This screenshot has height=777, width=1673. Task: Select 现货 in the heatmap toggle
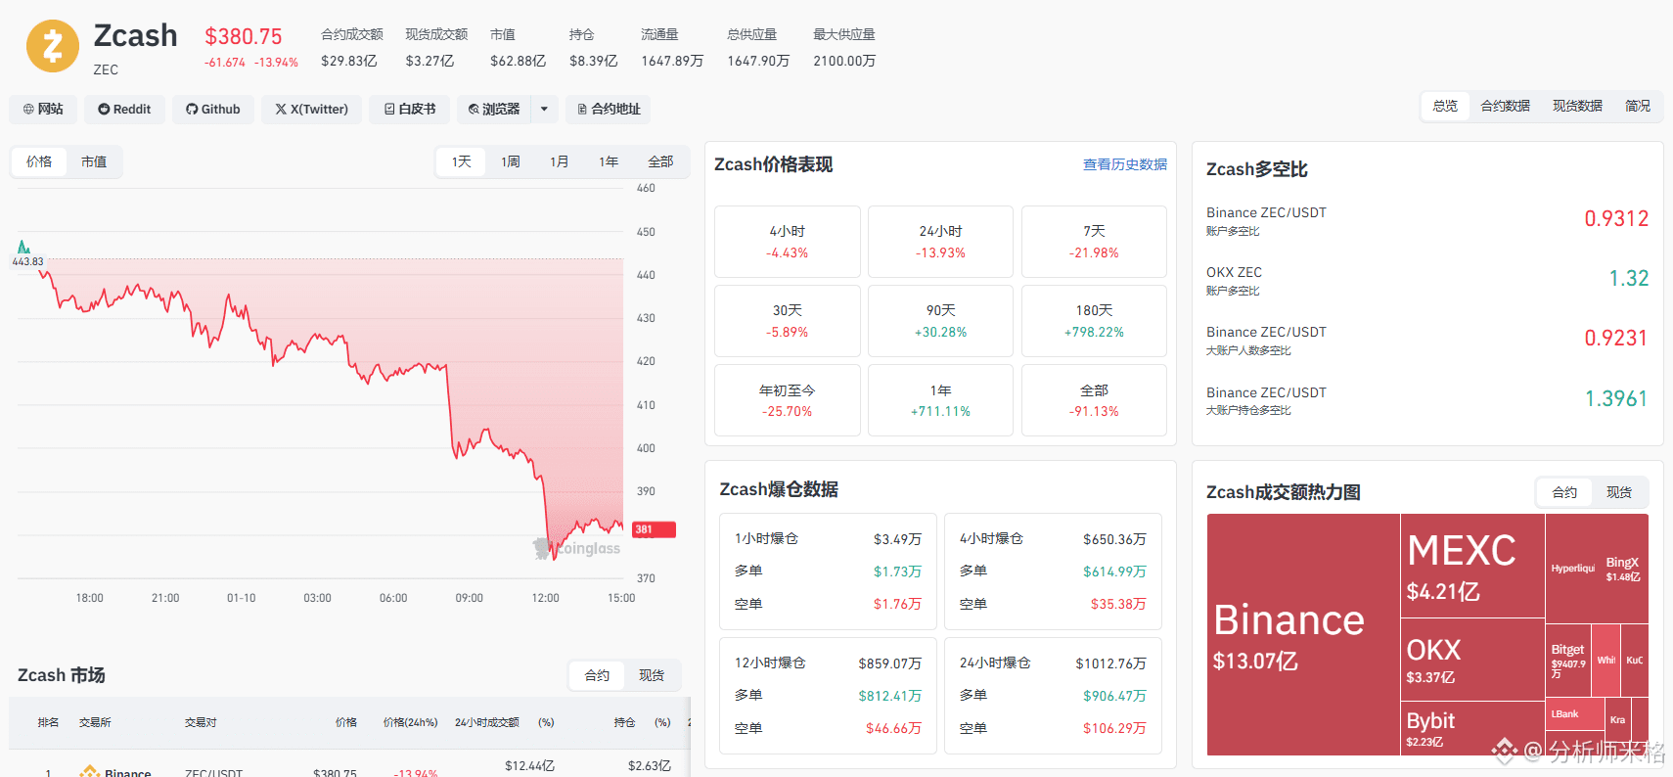(x=1619, y=492)
